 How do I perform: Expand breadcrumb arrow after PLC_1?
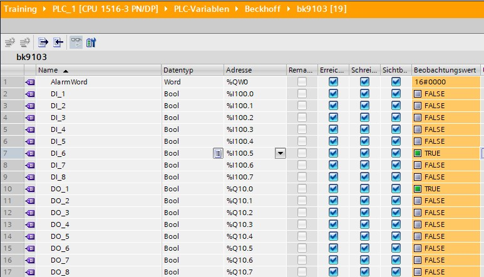pos(166,9)
